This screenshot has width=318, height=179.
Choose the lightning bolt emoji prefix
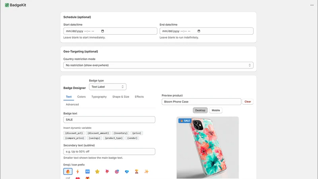78,171
